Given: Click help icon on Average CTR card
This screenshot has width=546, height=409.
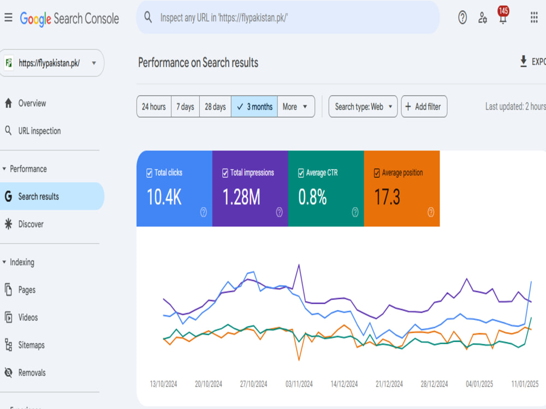Looking at the screenshot, I should [x=355, y=212].
